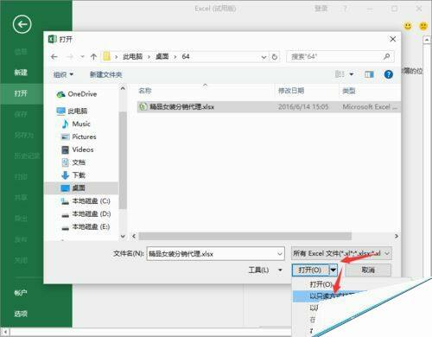Choose 打开(O) in the dropdown menu
This screenshot has width=432, height=337.
[321, 284]
